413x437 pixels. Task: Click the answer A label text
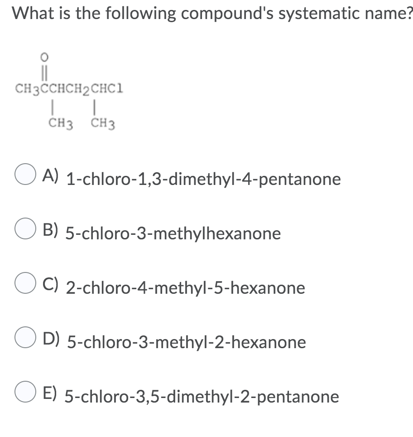pos(203,179)
